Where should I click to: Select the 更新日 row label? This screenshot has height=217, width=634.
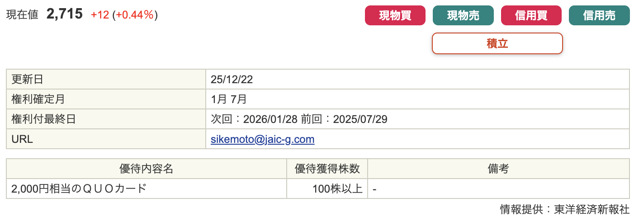27,80
